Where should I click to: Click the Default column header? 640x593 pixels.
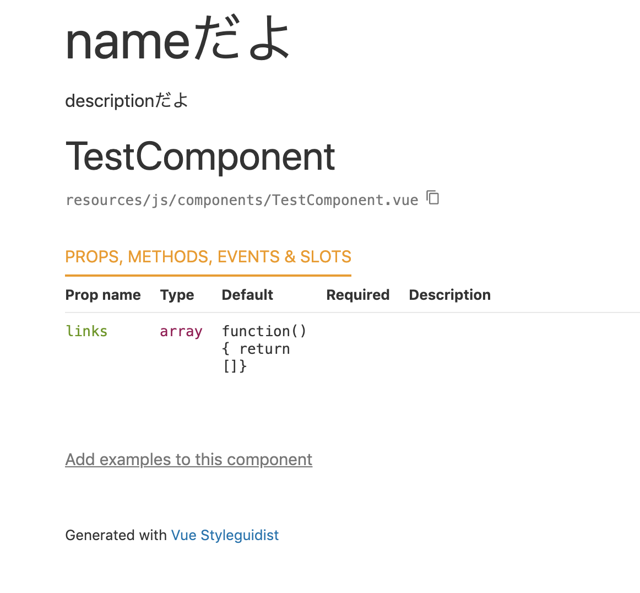[x=247, y=295]
